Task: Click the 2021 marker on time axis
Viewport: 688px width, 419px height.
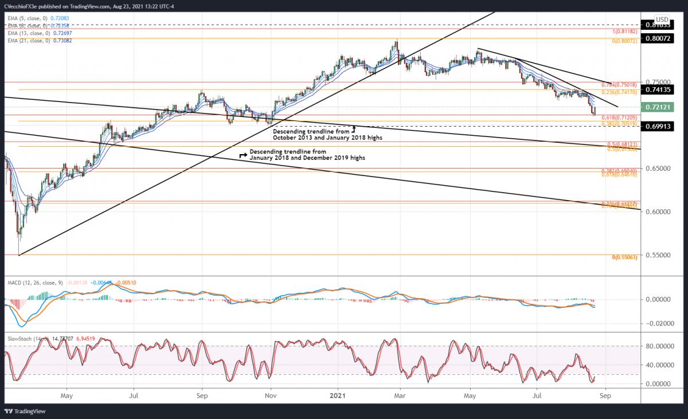Action: coord(338,395)
